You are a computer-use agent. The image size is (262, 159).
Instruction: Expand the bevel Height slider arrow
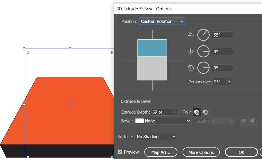click(232, 121)
